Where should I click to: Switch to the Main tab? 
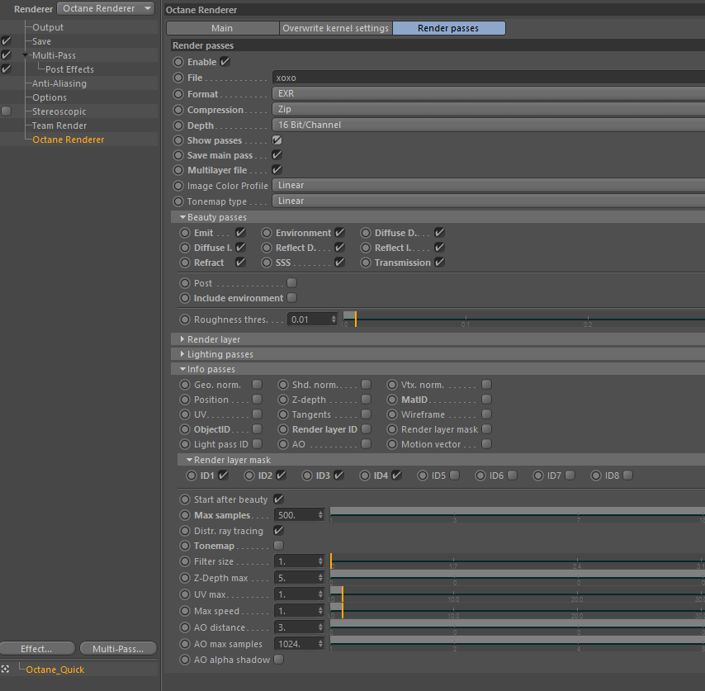tap(223, 28)
